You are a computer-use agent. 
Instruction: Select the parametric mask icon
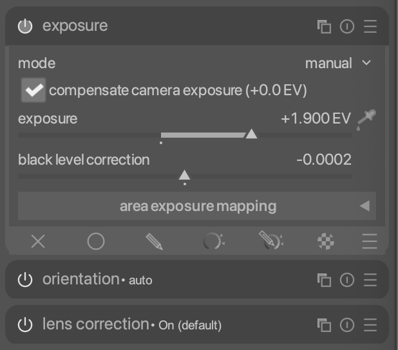(213, 241)
